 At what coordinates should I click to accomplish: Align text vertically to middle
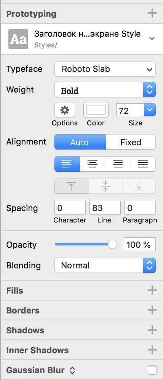pos(105,186)
